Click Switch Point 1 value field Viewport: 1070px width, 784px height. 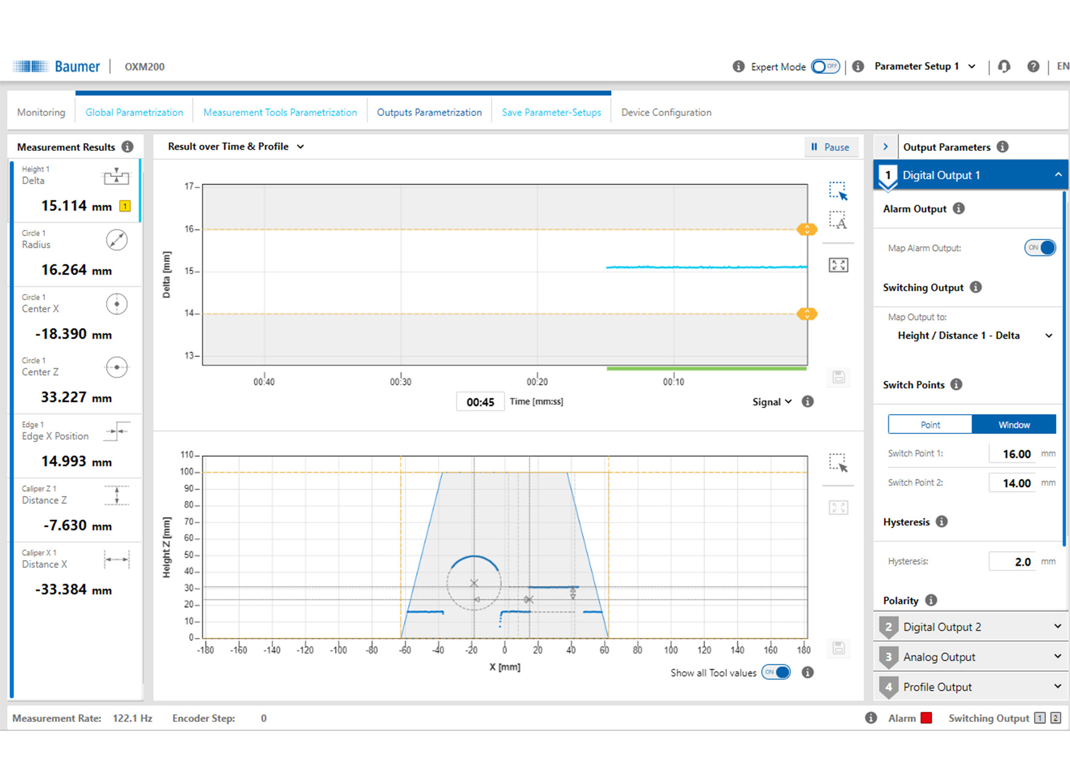(x=1011, y=454)
